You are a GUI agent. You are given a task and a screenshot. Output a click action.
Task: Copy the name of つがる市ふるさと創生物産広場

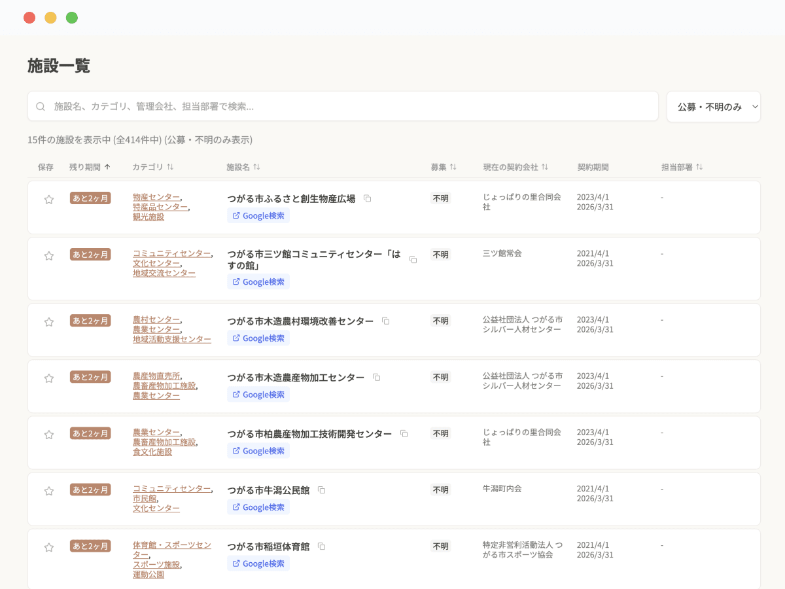[367, 198]
